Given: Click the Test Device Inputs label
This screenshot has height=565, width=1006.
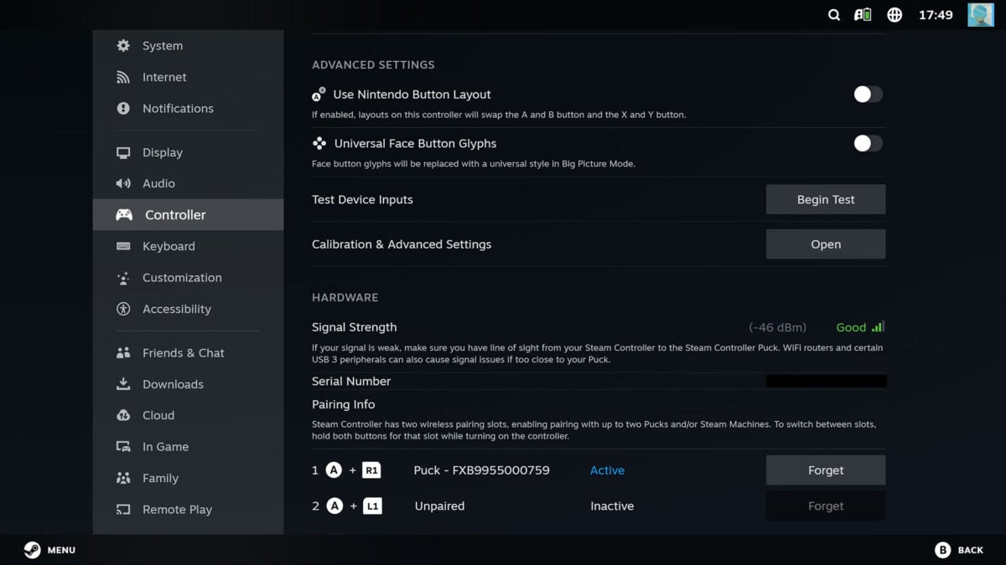Looking at the screenshot, I should pyautogui.click(x=362, y=199).
